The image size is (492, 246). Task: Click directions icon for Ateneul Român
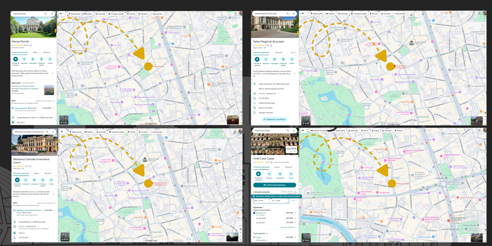pyautogui.click(x=16, y=59)
